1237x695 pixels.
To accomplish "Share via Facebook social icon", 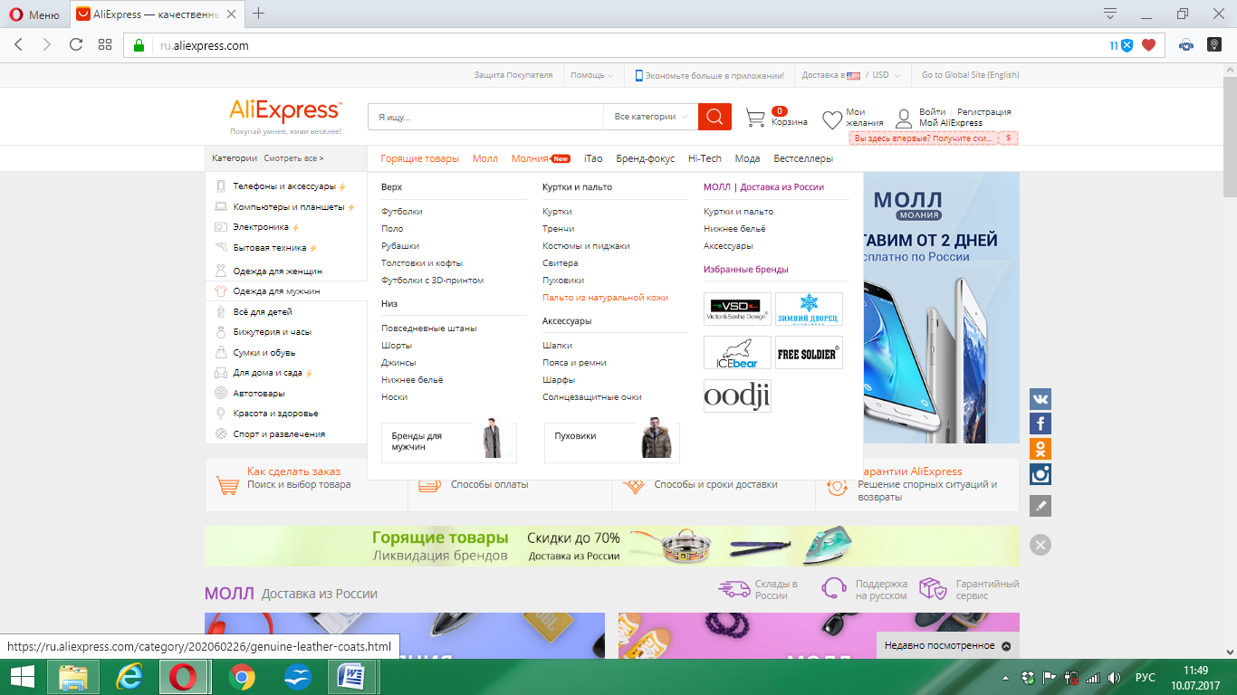I will 1040,424.
